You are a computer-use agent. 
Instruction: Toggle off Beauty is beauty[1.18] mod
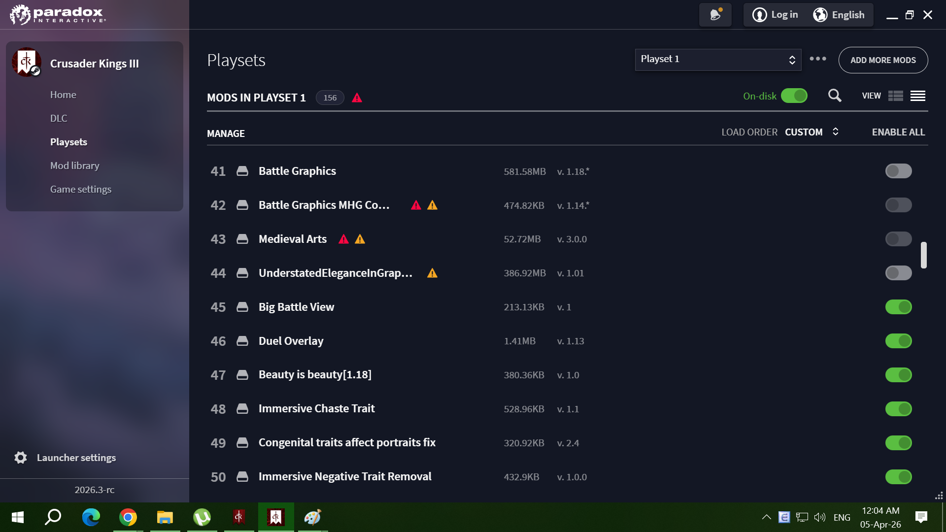tap(899, 375)
